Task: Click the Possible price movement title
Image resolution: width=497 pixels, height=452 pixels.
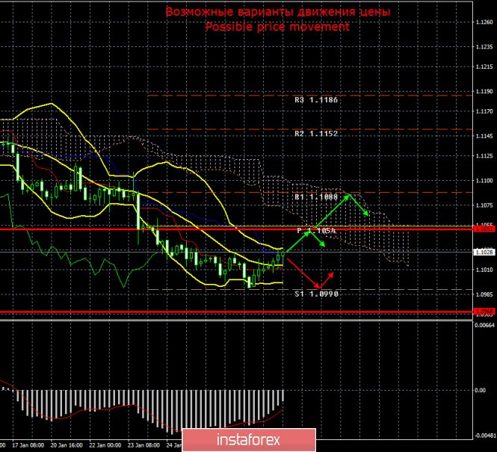Action: [278, 27]
